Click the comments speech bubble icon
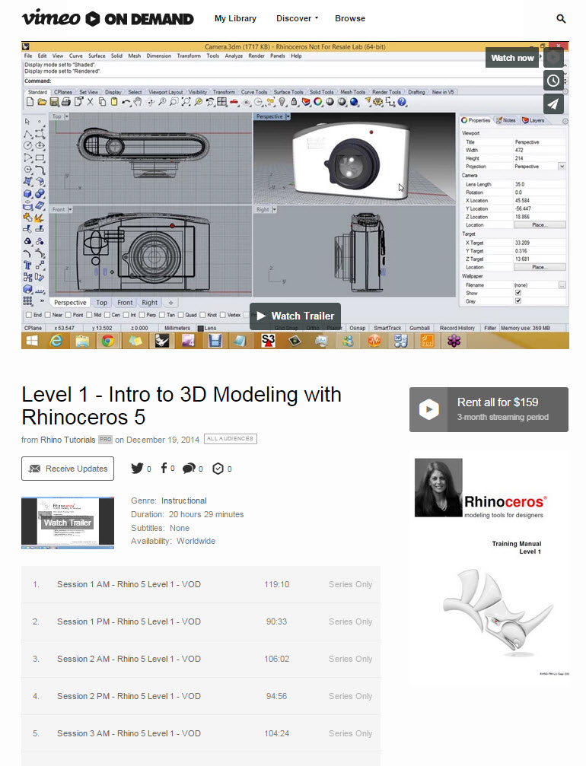The height and width of the screenshot is (766, 586). click(x=189, y=469)
